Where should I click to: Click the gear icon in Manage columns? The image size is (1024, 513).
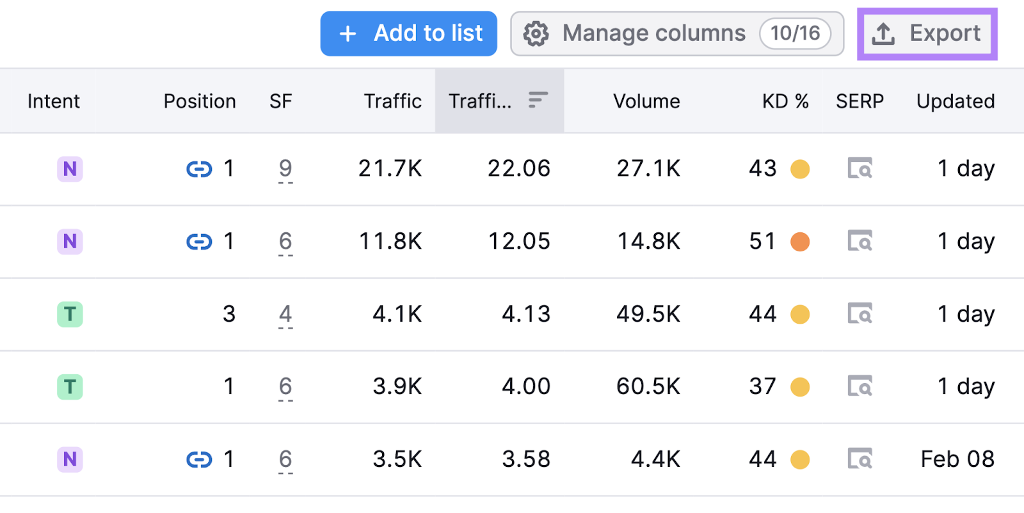click(536, 33)
